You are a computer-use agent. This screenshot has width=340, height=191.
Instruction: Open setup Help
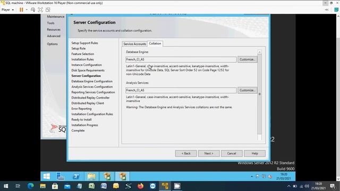click(254, 153)
